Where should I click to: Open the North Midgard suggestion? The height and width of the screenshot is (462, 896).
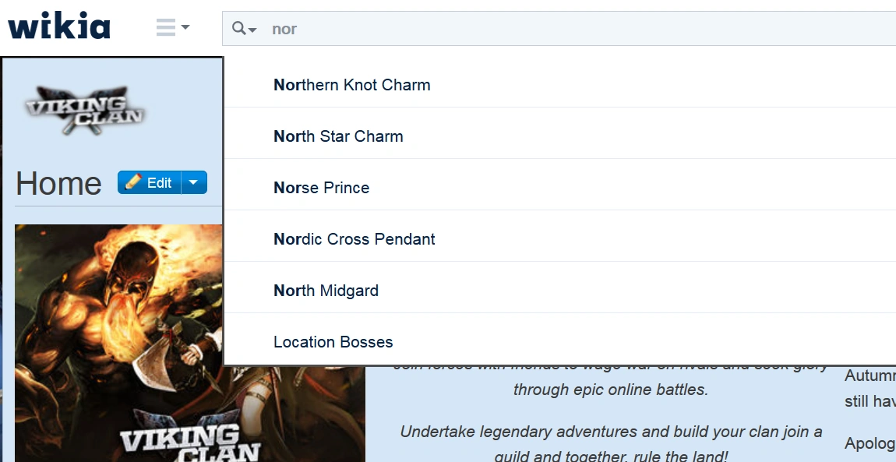[326, 291]
